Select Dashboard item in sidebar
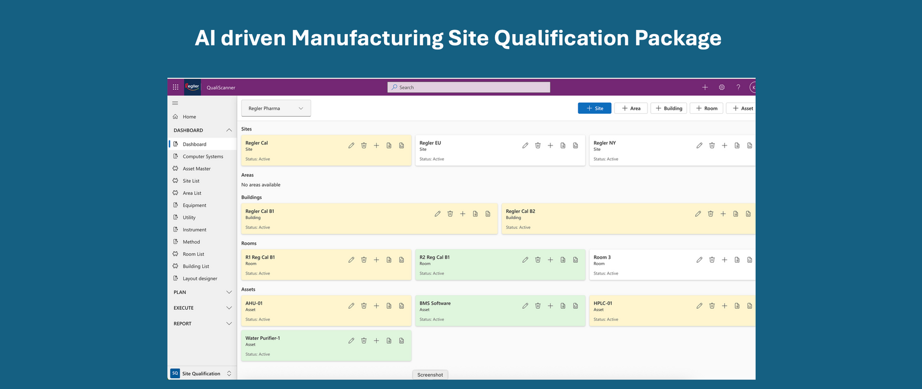Screen dimensions: 922x389 202,144
